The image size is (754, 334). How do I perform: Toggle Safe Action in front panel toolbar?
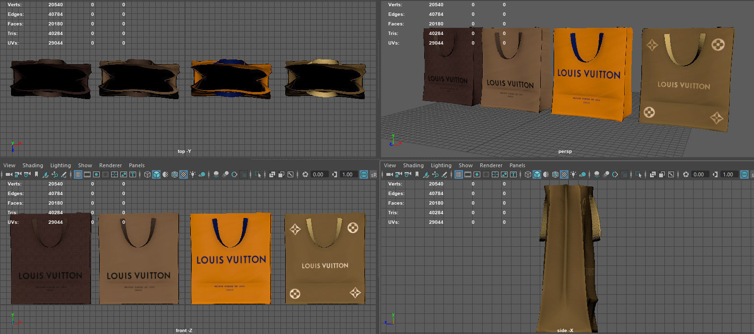[123, 174]
